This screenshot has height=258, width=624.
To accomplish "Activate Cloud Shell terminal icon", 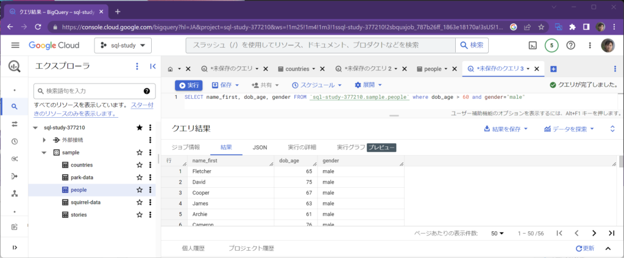I will [x=533, y=45].
